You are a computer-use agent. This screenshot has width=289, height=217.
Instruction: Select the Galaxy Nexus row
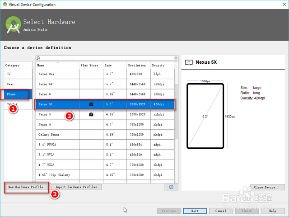(x=105, y=135)
